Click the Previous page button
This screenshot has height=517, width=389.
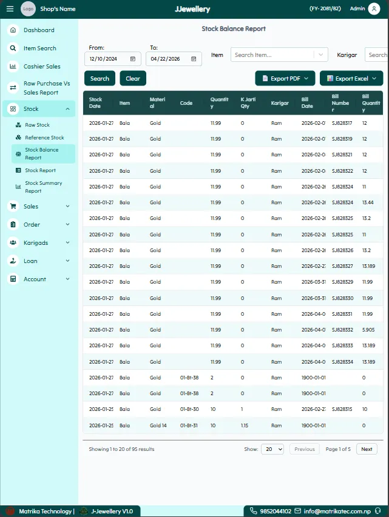pyautogui.click(x=305, y=449)
